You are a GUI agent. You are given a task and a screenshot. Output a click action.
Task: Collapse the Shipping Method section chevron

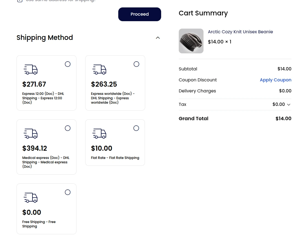point(158,38)
